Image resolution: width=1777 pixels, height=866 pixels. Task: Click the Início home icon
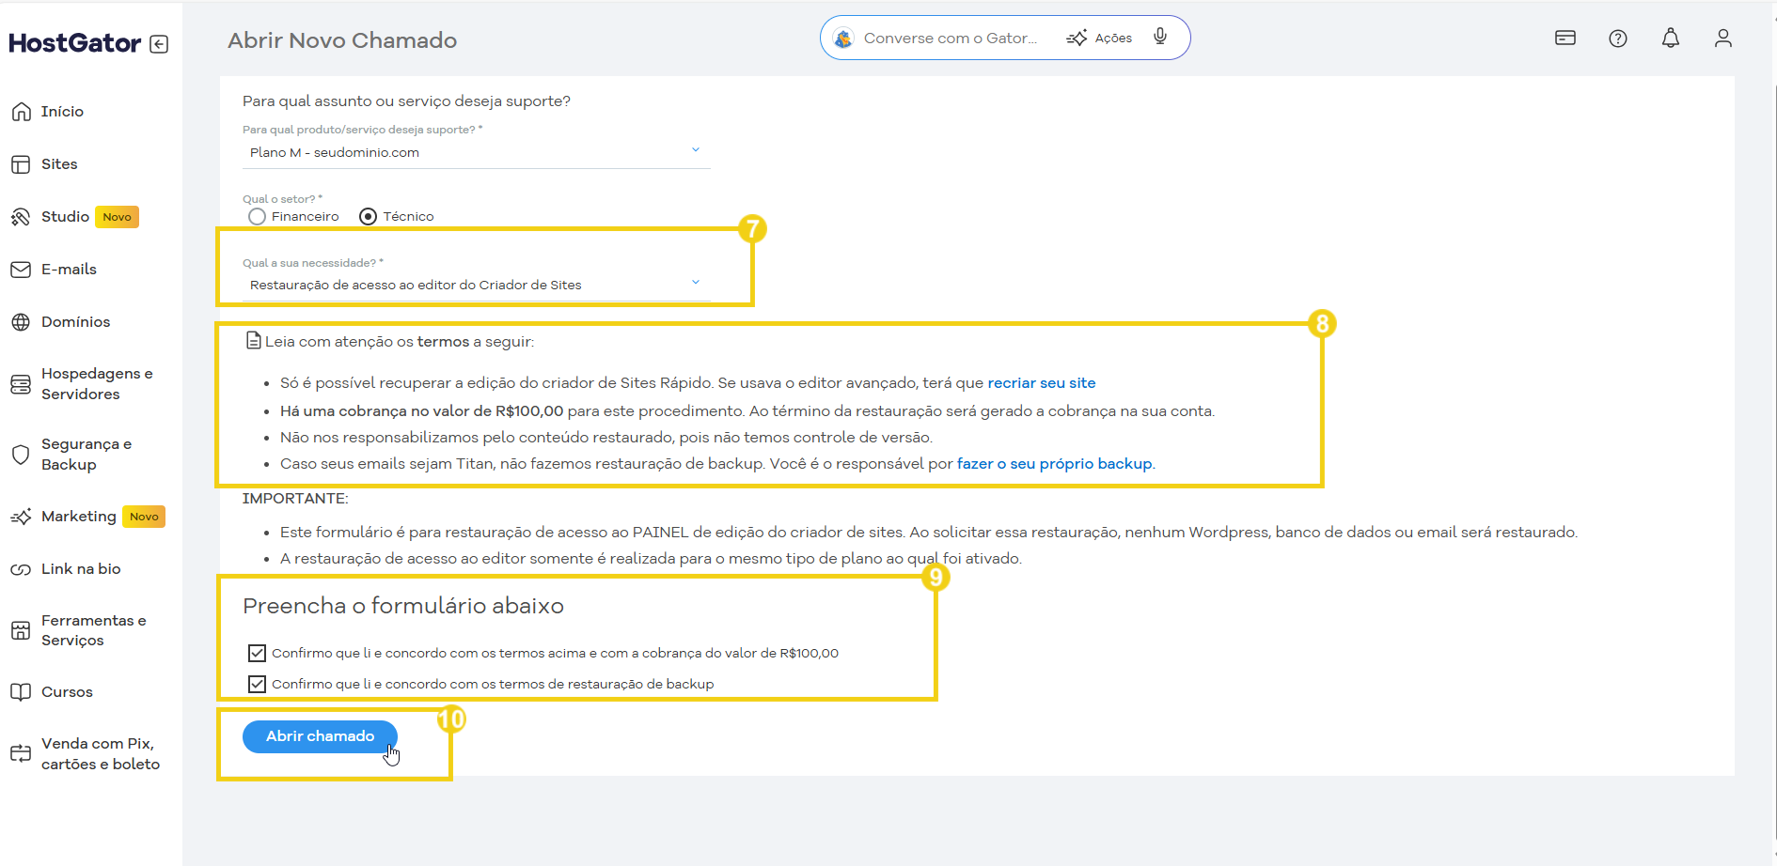click(21, 112)
